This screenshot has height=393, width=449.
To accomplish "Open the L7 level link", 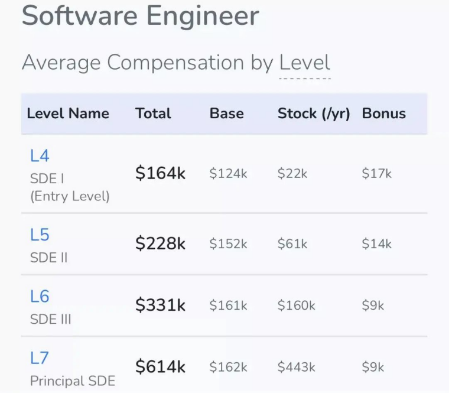I will point(40,358).
